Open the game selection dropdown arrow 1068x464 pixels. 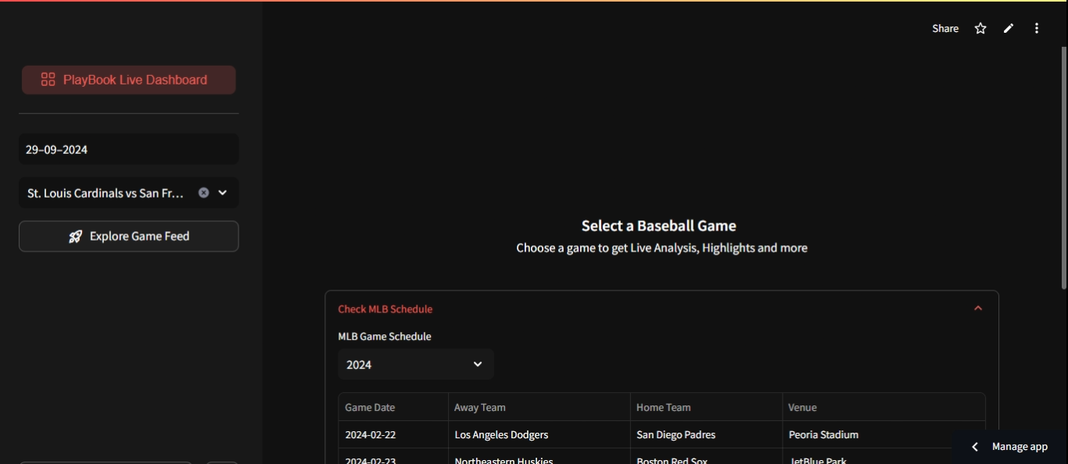(x=223, y=192)
